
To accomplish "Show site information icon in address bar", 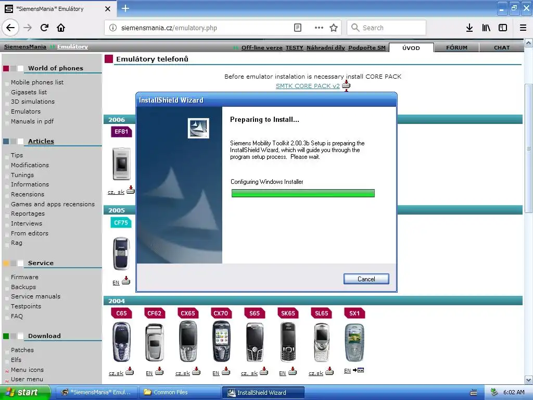I will [113, 28].
